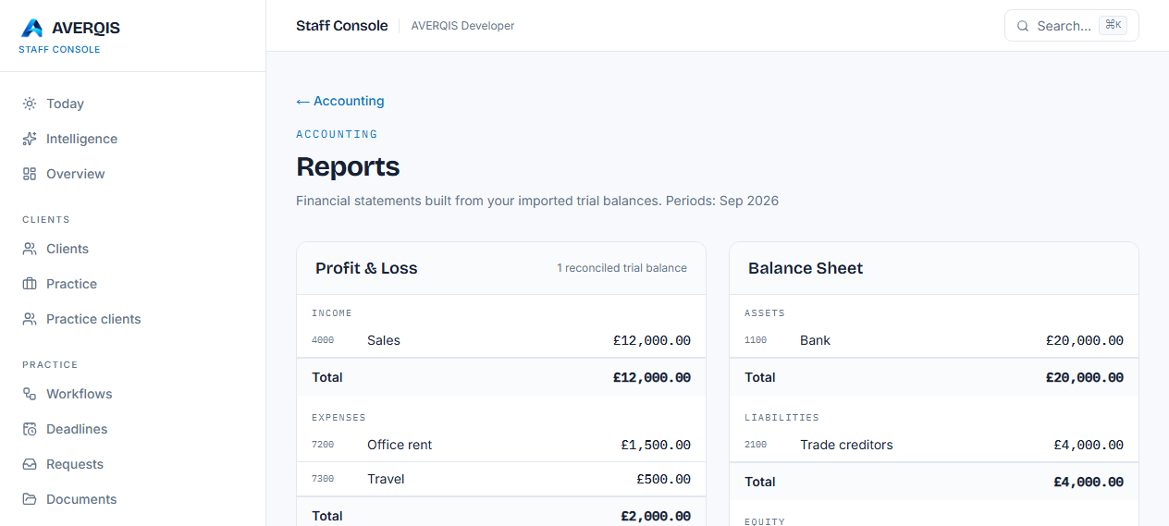Click the Trade creditors amount £4,000.00
Image resolution: width=1169 pixels, height=526 pixels.
(x=1089, y=445)
